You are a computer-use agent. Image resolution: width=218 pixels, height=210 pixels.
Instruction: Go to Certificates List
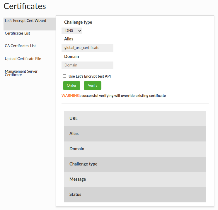[x=18, y=33]
